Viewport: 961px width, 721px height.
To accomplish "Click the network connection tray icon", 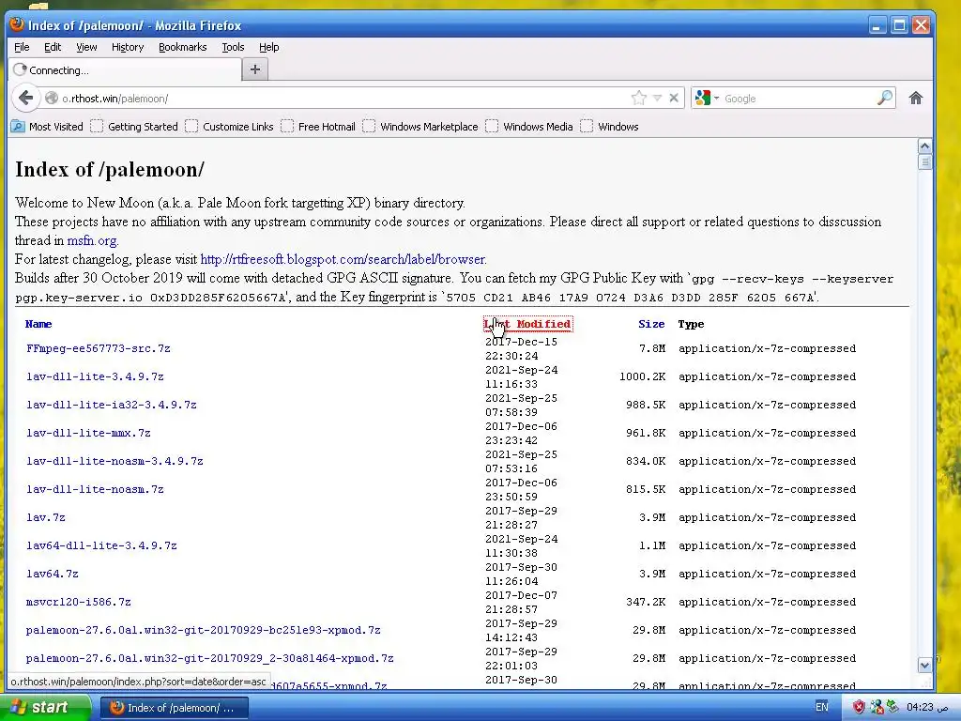I will [877, 708].
